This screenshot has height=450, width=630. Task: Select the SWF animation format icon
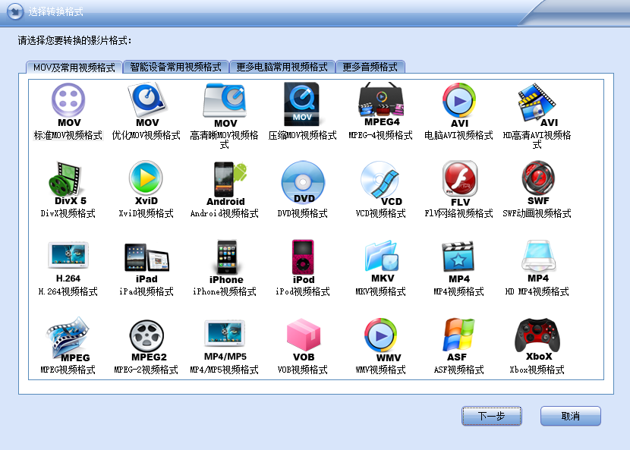[x=538, y=183]
